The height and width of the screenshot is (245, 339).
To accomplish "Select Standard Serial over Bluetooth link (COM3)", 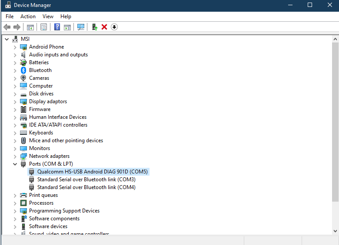I will coord(86,180).
